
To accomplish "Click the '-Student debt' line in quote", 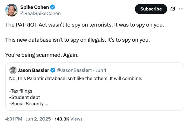I will [25, 97].
